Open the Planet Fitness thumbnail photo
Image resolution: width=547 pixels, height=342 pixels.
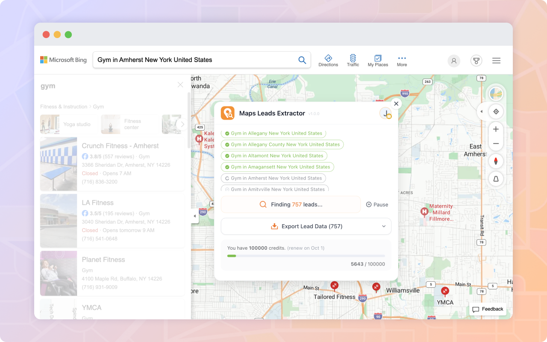click(59, 273)
